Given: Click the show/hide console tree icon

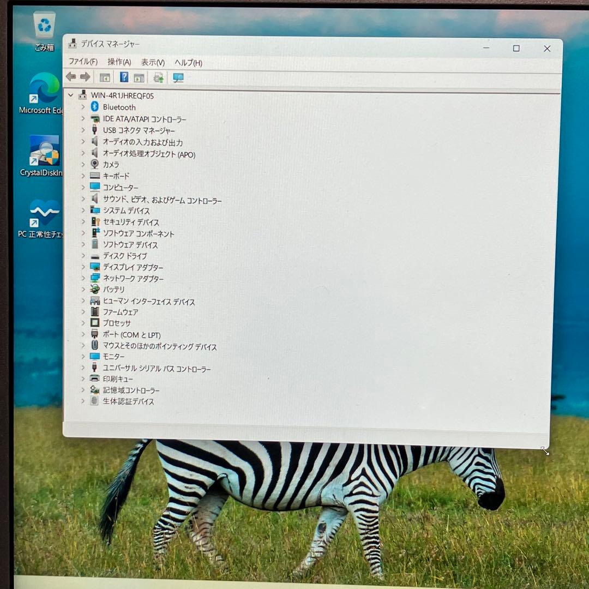Looking at the screenshot, I should pyautogui.click(x=105, y=77).
